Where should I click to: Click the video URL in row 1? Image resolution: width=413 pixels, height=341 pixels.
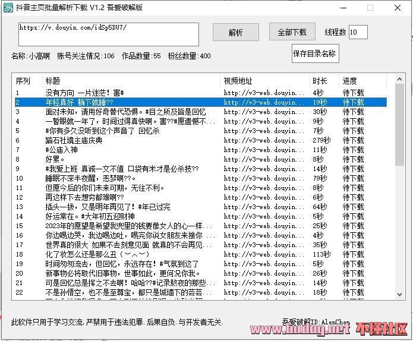[264, 93]
